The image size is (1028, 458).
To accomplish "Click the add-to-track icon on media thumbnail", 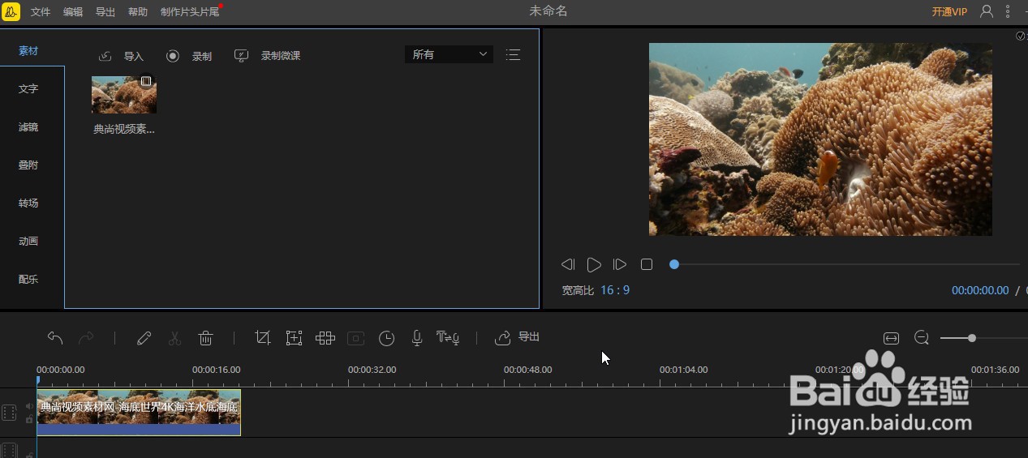I will [x=146, y=81].
